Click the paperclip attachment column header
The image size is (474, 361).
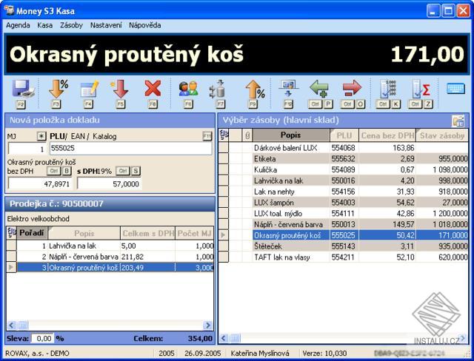coord(247,135)
